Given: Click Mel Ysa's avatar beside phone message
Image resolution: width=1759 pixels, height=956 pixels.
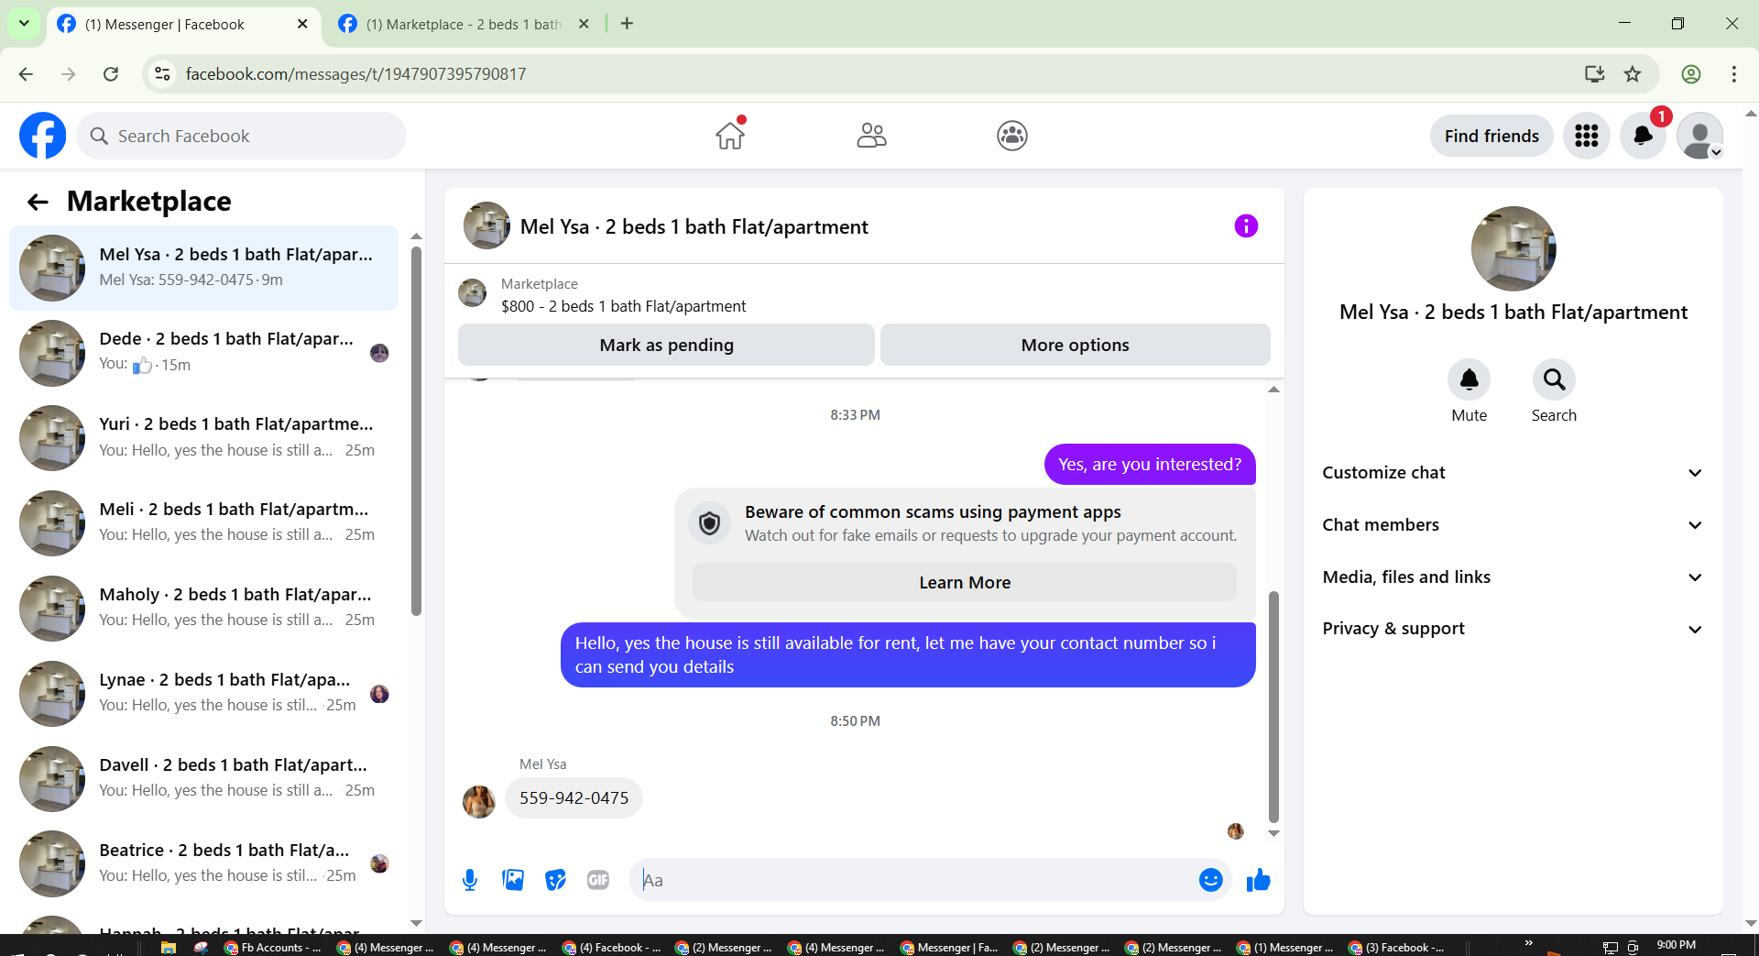Looking at the screenshot, I should (478, 801).
